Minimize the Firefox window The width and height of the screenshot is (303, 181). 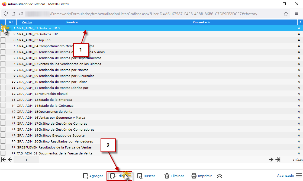[x=272, y=4]
